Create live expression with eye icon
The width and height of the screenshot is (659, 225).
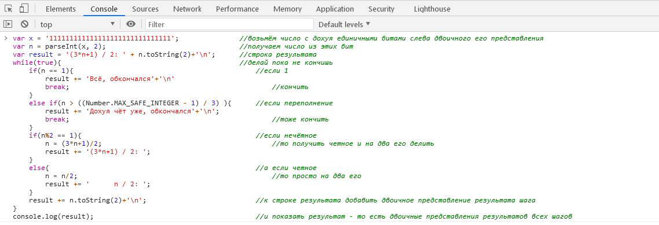(x=131, y=24)
